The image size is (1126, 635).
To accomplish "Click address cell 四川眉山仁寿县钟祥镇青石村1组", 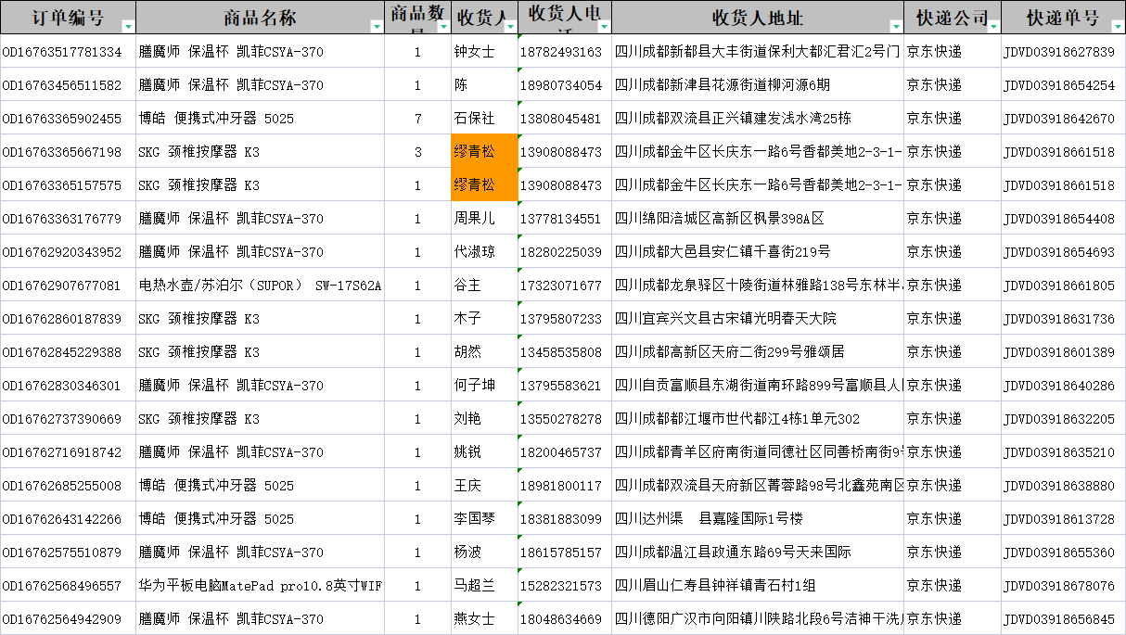I will click(x=758, y=585).
